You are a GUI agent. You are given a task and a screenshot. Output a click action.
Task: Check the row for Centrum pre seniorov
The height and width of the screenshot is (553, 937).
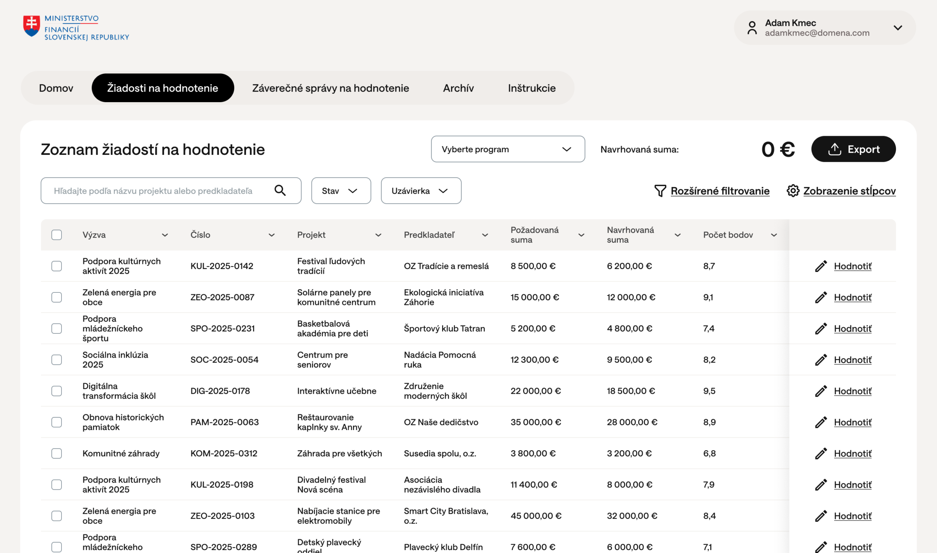click(x=57, y=360)
